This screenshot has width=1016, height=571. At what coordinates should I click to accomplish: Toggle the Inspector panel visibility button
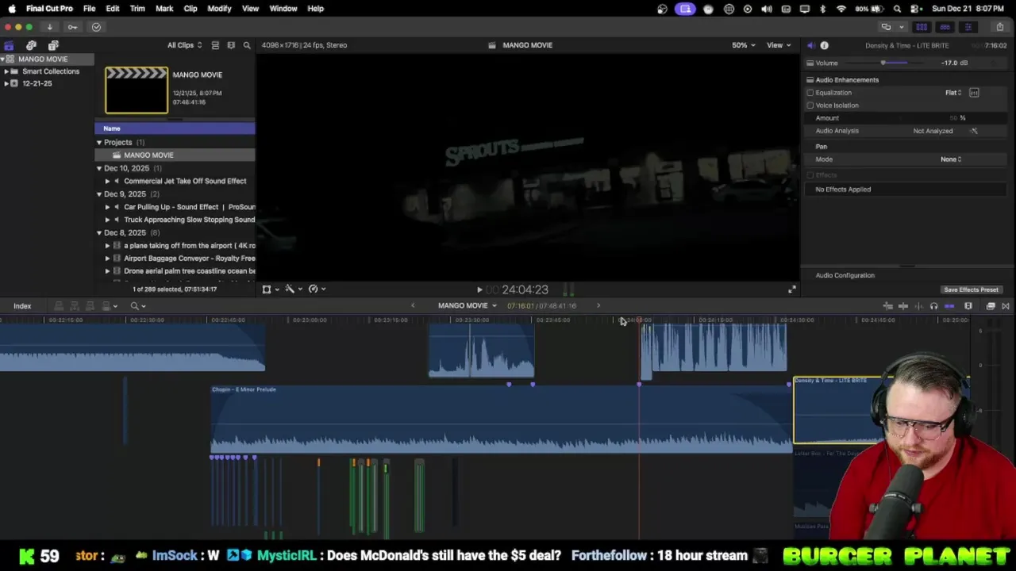pyautogui.click(x=968, y=27)
